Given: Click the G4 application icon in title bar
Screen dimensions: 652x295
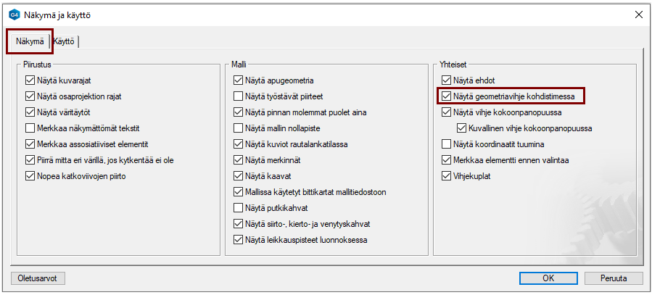Looking at the screenshot, I should [x=13, y=14].
